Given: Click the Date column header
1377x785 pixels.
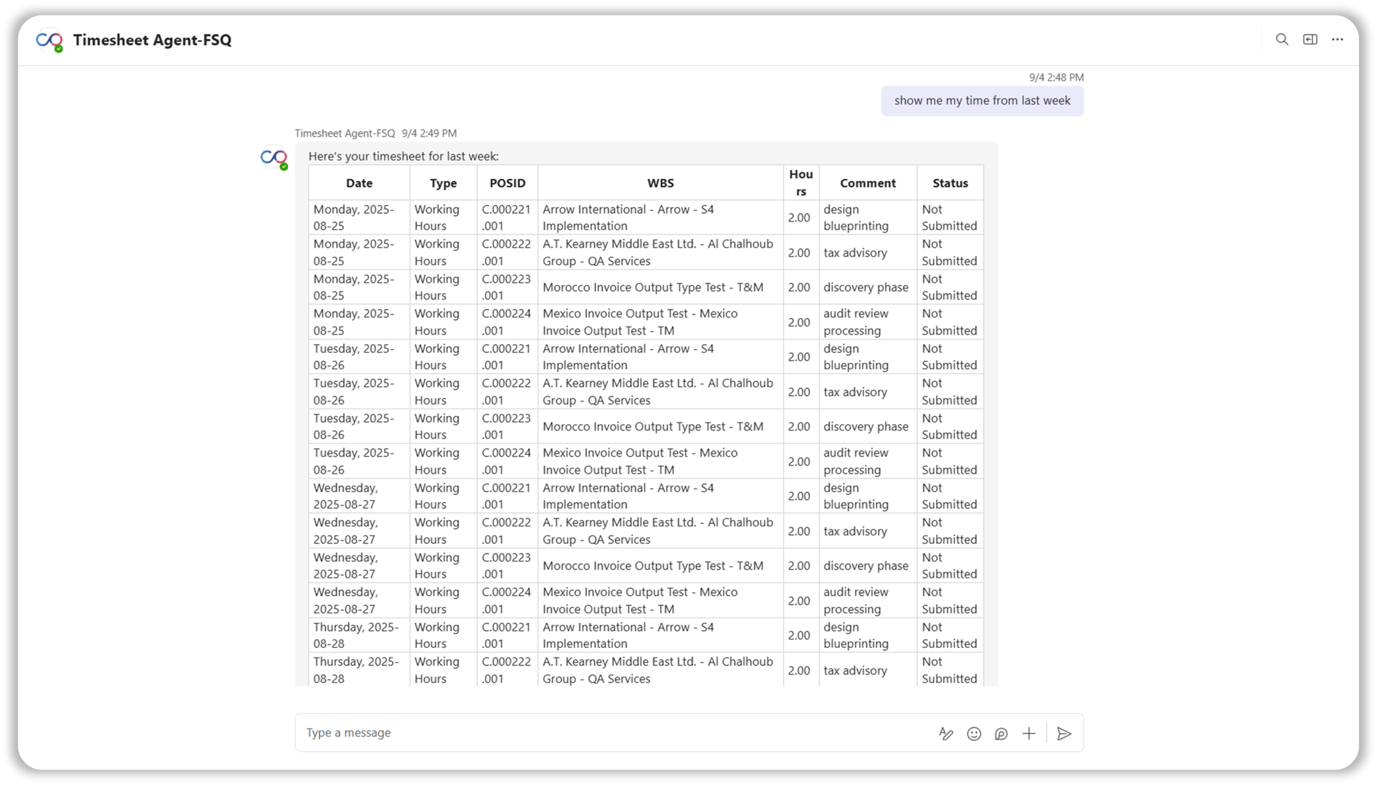Looking at the screenshot, I should coord(359,183).
